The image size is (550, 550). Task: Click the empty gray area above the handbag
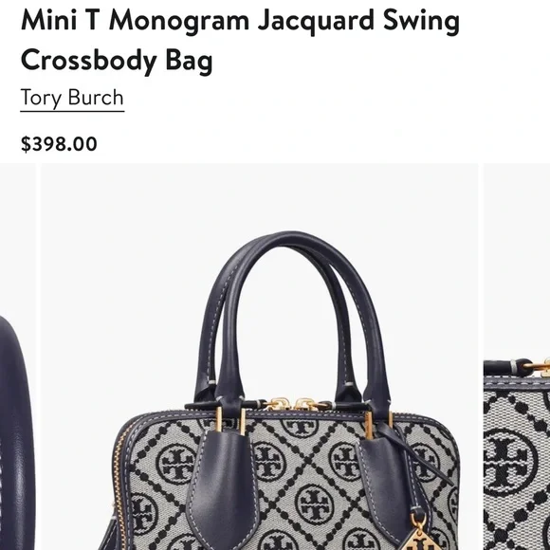coord(260,196)
